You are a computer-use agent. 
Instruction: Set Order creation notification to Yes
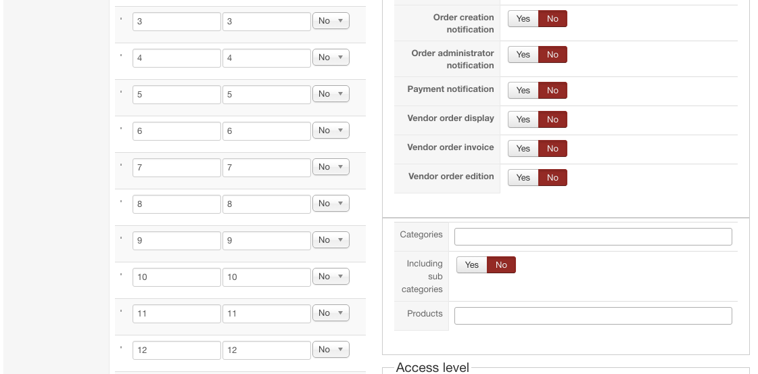click(x=523, y=19)
